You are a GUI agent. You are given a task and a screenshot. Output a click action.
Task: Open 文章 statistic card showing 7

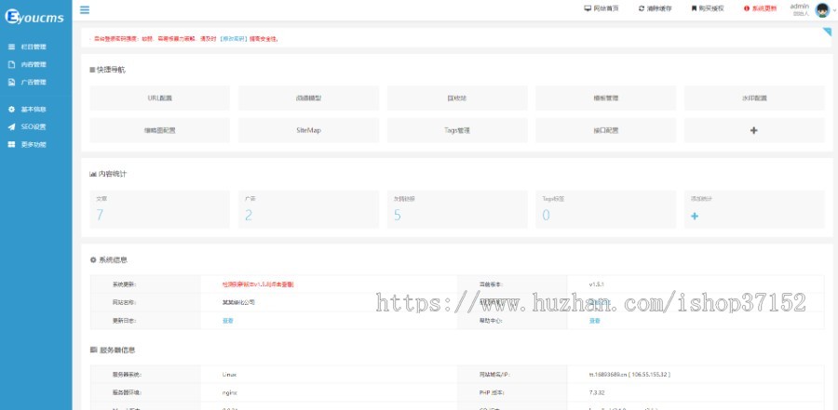pyautogui.click(x=160, y=209)
